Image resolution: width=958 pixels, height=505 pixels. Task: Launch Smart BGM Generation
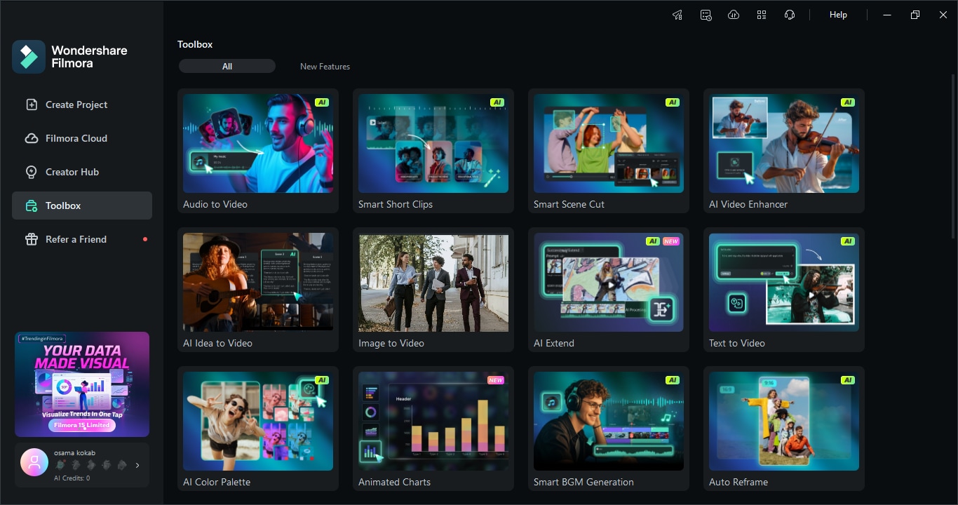pos(609,429)
